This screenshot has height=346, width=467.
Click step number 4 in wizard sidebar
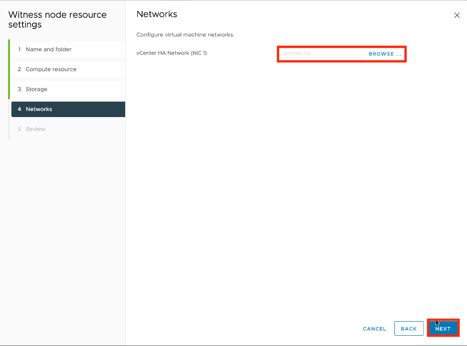19,109
